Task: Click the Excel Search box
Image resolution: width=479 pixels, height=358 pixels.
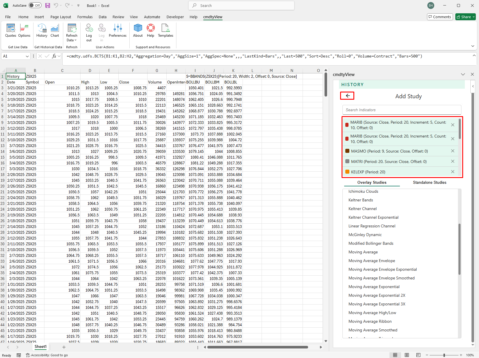Action: pos(241,5)
